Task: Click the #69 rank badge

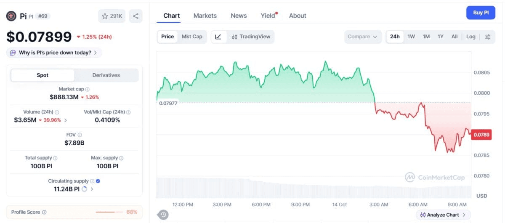Action: point(43,16)
